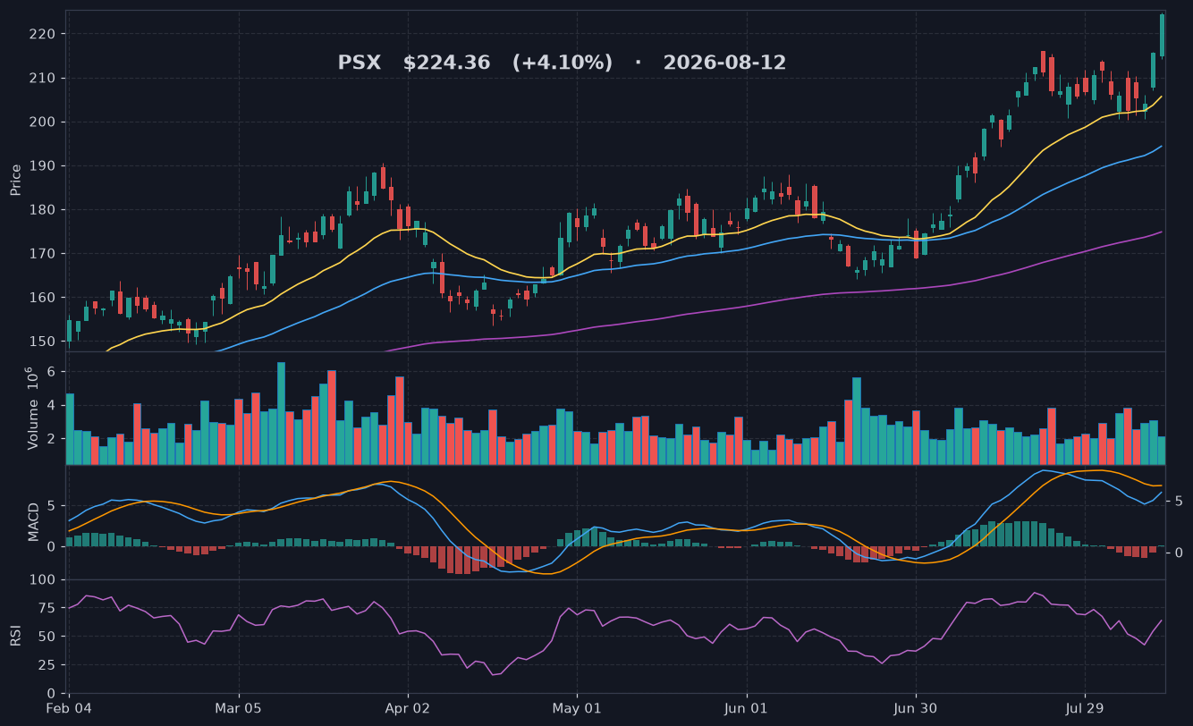Viewport: 1193px width, 726px height.
Task: Click the 6 tick on Volume axis
Action: click(x=52, y=371)
